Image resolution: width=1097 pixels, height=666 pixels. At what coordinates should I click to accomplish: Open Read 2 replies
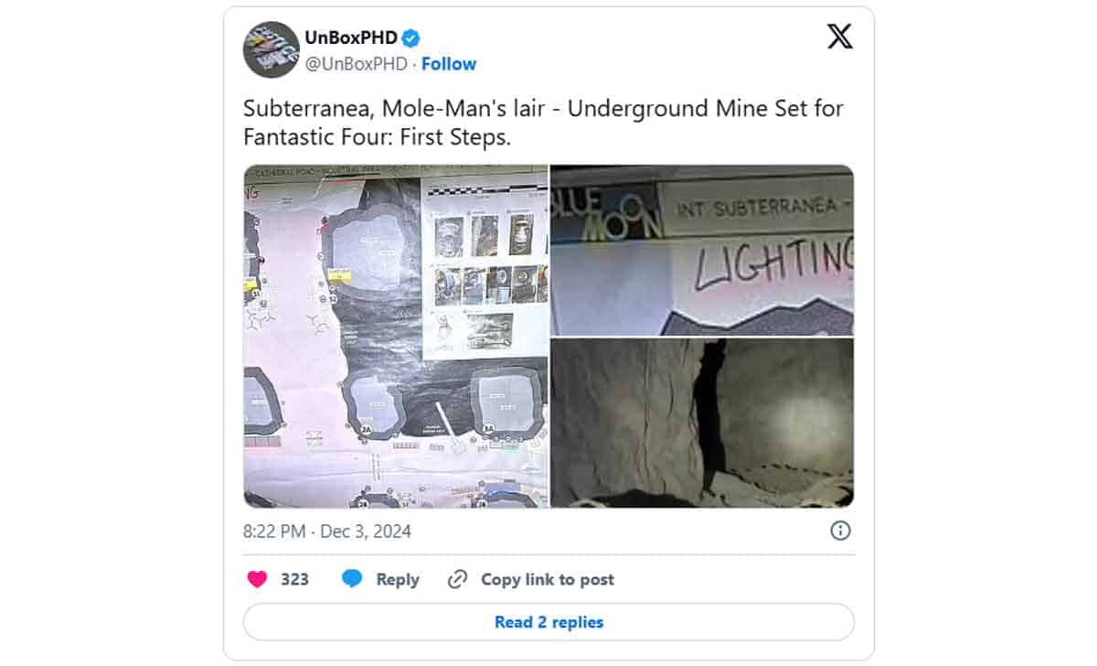click(548, 622)
